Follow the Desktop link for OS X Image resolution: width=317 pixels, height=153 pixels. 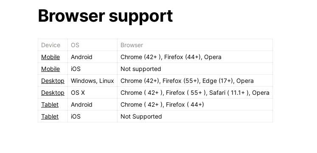pyautogui.click(x=53, y=93)
